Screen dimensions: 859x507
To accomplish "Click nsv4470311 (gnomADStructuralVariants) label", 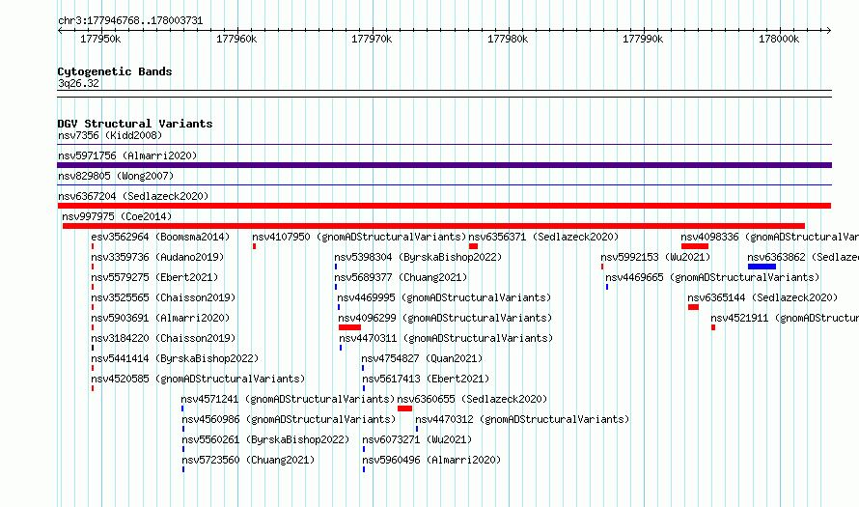I will (446, 338).
